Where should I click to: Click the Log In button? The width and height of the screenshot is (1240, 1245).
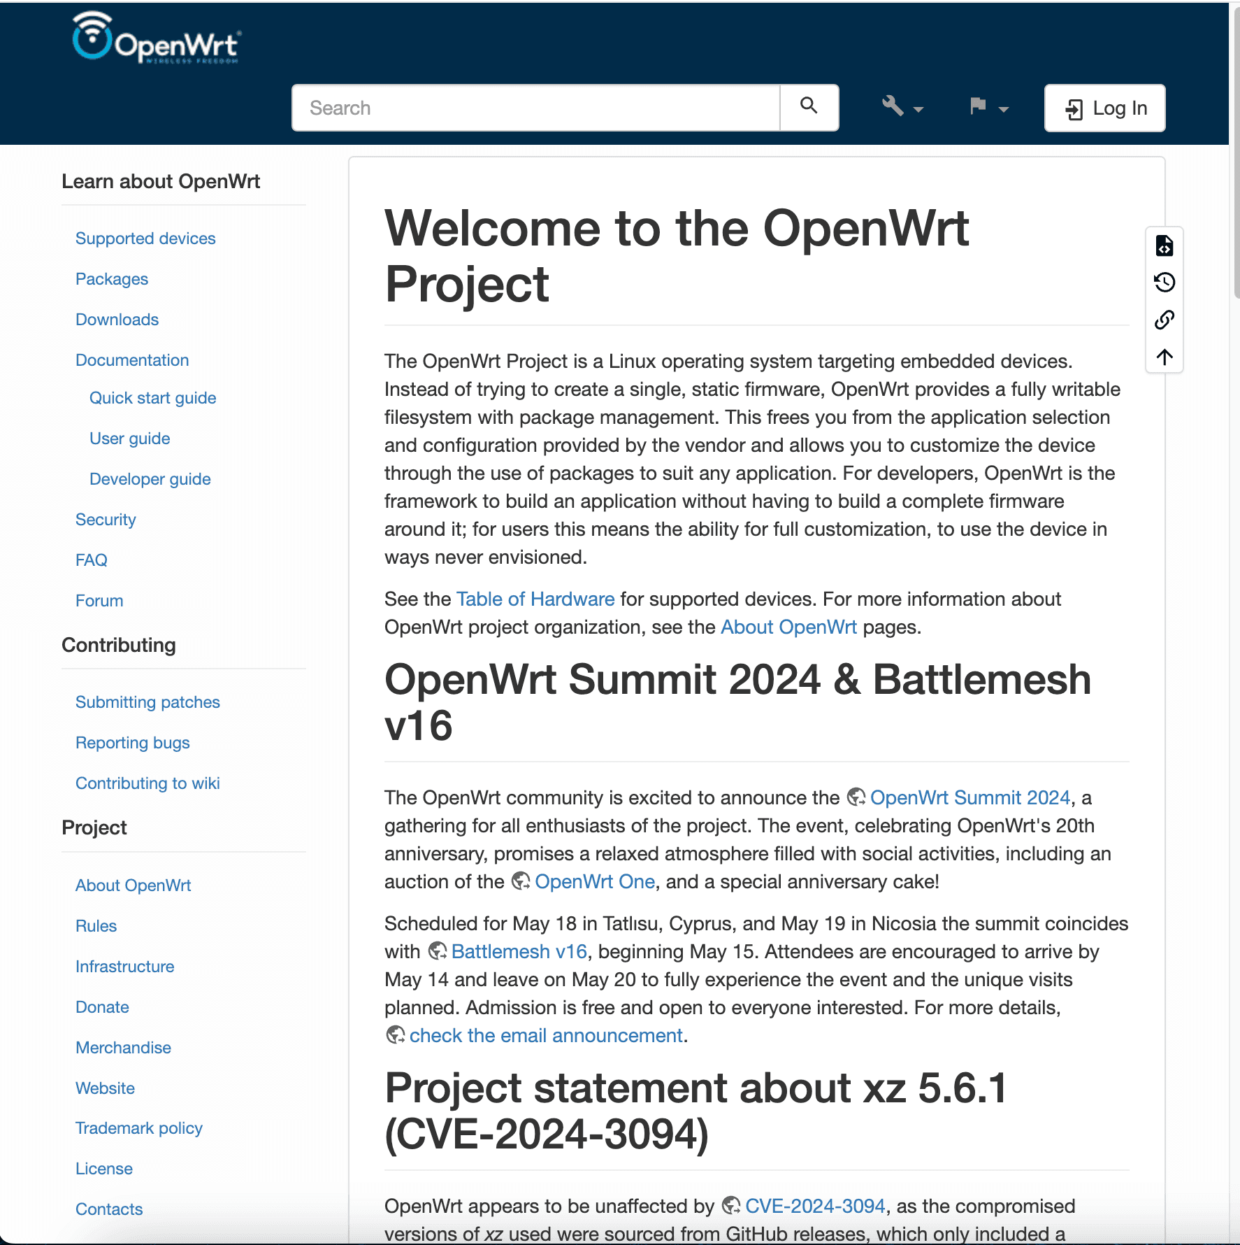point(1104,108)
